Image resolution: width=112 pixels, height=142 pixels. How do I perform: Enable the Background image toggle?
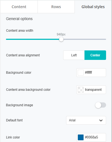pos(101,105)
